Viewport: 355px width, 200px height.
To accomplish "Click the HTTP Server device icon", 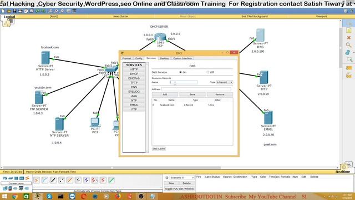I will tap(45, 58).
